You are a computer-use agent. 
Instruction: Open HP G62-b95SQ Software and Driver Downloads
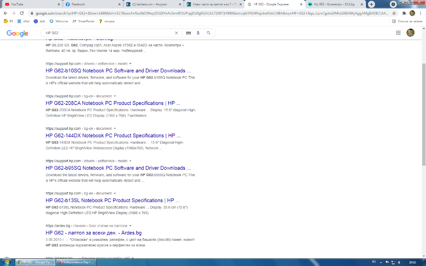pos(118,168)
